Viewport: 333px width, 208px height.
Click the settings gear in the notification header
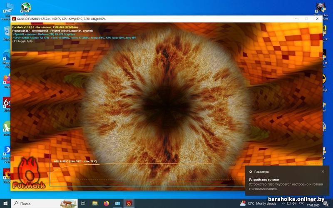tap(251, 171)
